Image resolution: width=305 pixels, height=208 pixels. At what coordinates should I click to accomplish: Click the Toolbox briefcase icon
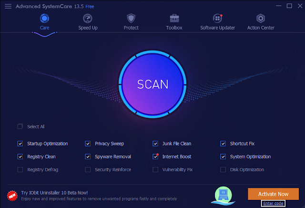click(174, 18)
